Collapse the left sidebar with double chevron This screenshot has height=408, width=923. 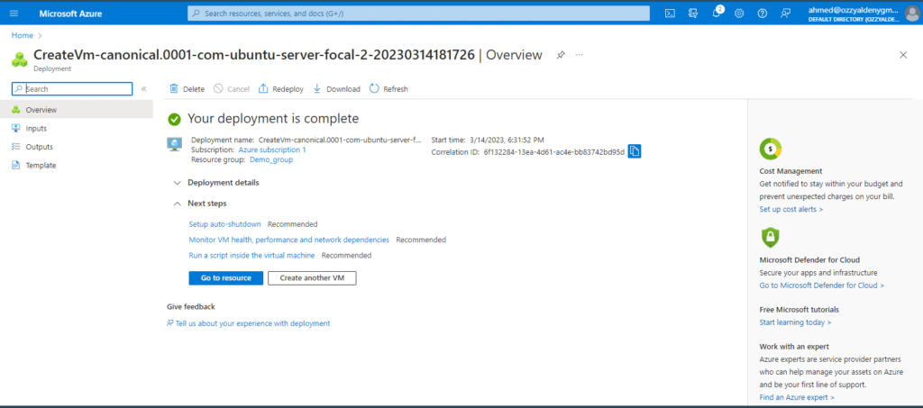[143, 89]
